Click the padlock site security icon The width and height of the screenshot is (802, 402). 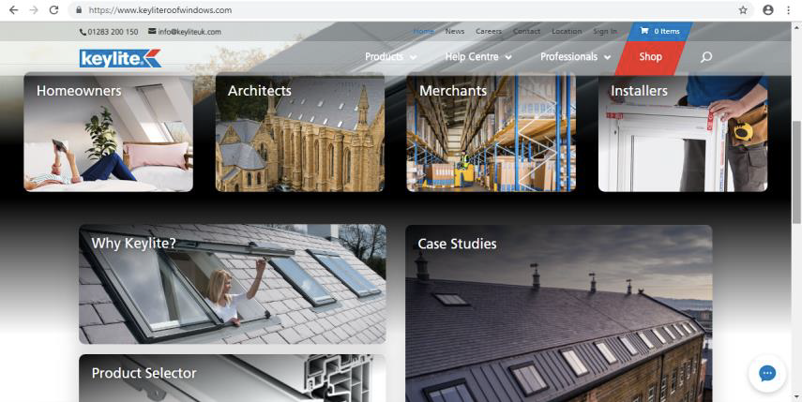point(78,10)
